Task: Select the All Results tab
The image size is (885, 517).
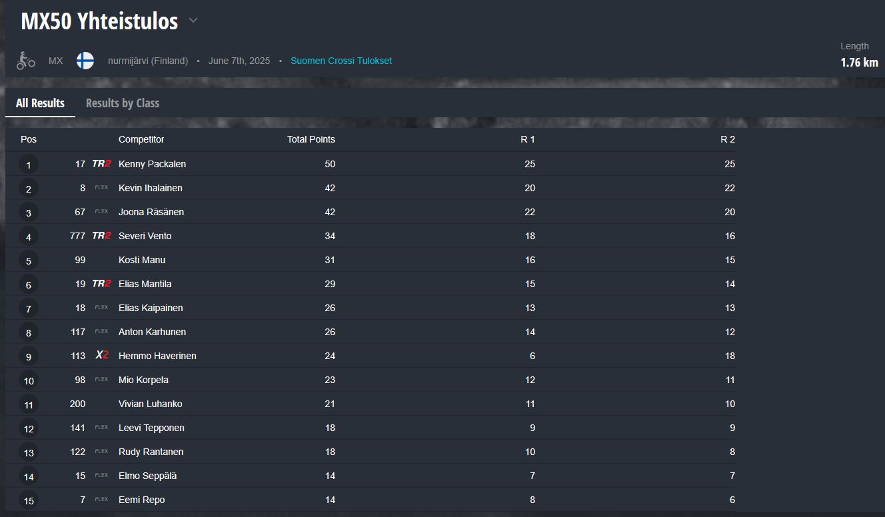Action: [40, 103]
